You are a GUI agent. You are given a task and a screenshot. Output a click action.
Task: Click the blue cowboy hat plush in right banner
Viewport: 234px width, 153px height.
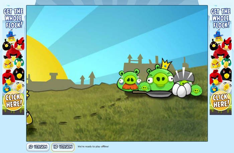[x=218, y=34]
